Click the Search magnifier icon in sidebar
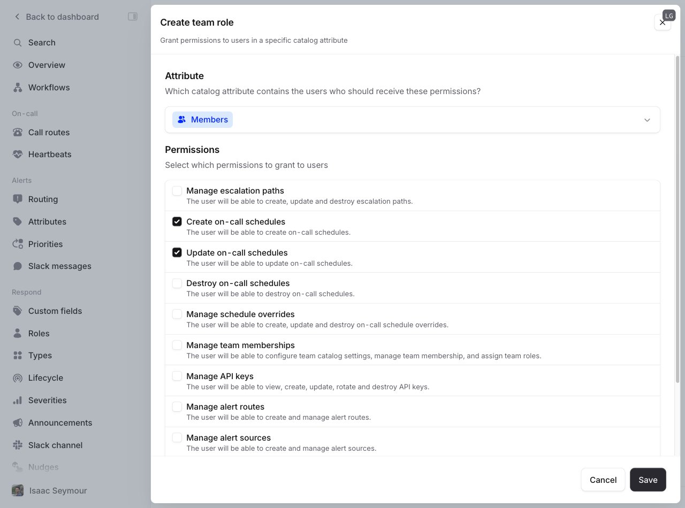This screenshot has height=508, width=685. click(18, 43)
